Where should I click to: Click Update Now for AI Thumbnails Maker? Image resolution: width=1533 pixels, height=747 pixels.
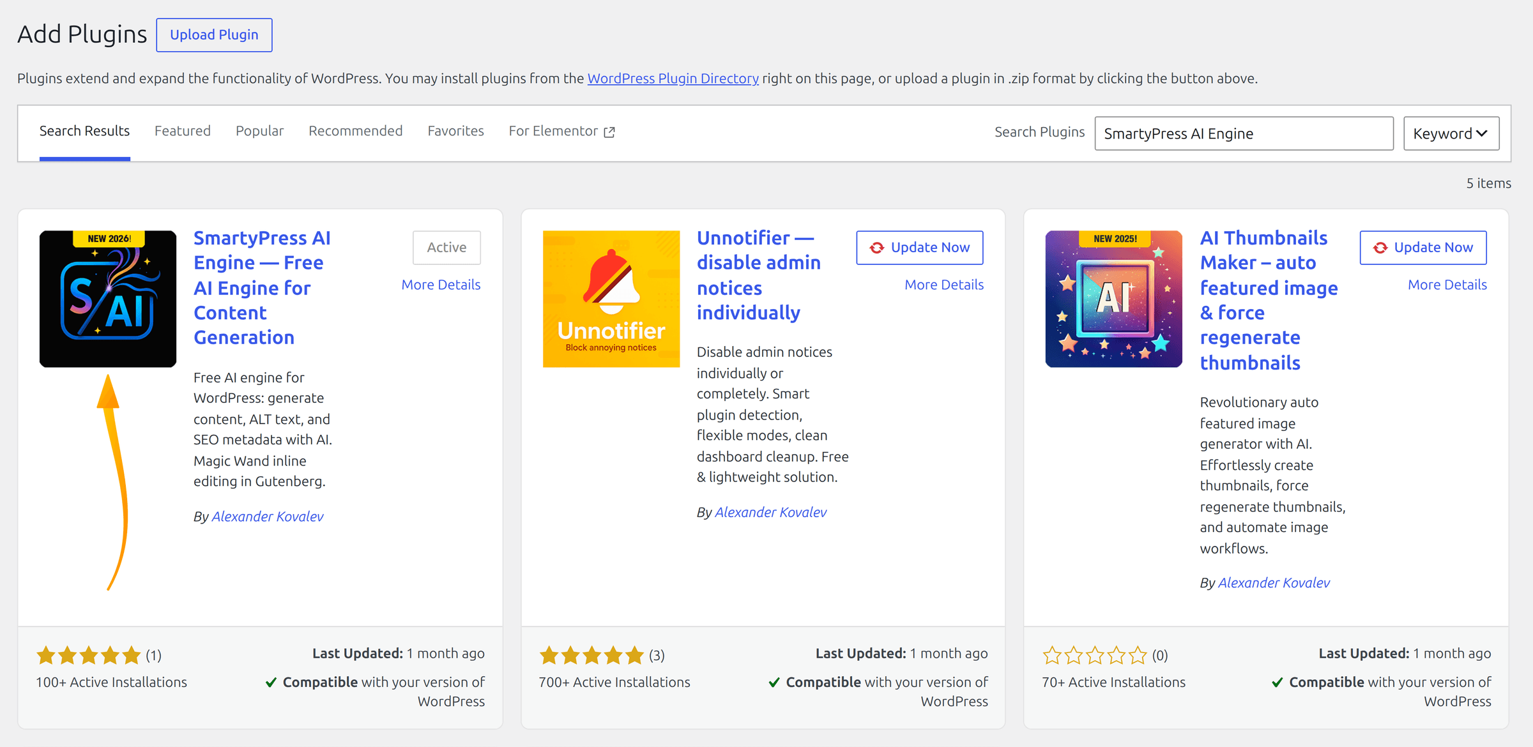(1422, 248)
